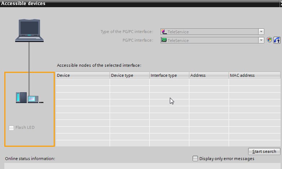Click the laptop PG/PC graphic
This screenshot has height=169, width=282.
coord(29,30)
